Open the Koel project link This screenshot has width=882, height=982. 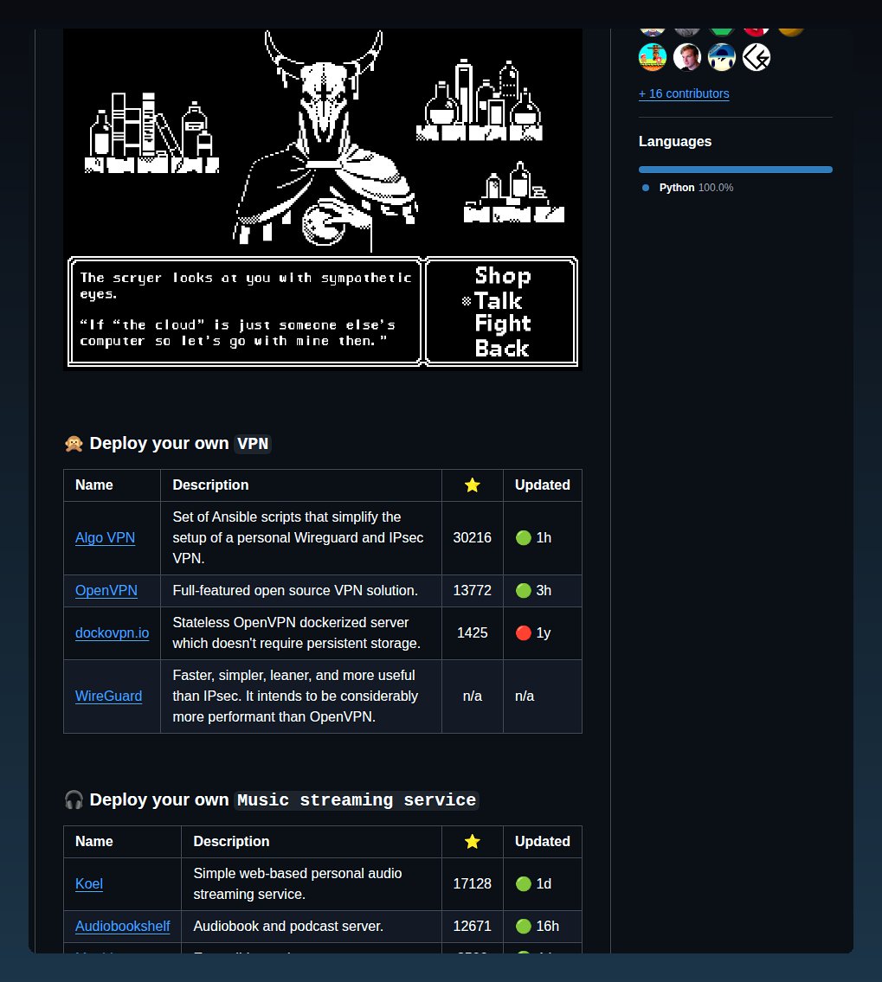click(x=89, y=883)
